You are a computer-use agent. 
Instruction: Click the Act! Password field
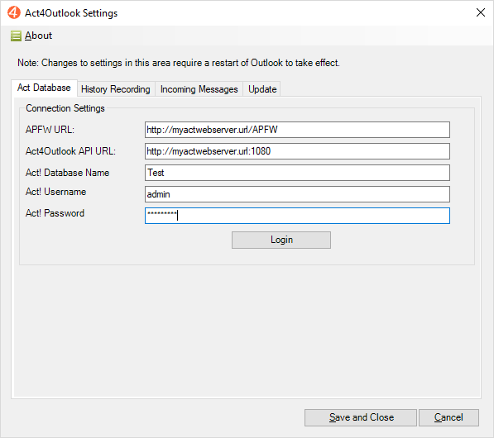[x=297, y=216]
